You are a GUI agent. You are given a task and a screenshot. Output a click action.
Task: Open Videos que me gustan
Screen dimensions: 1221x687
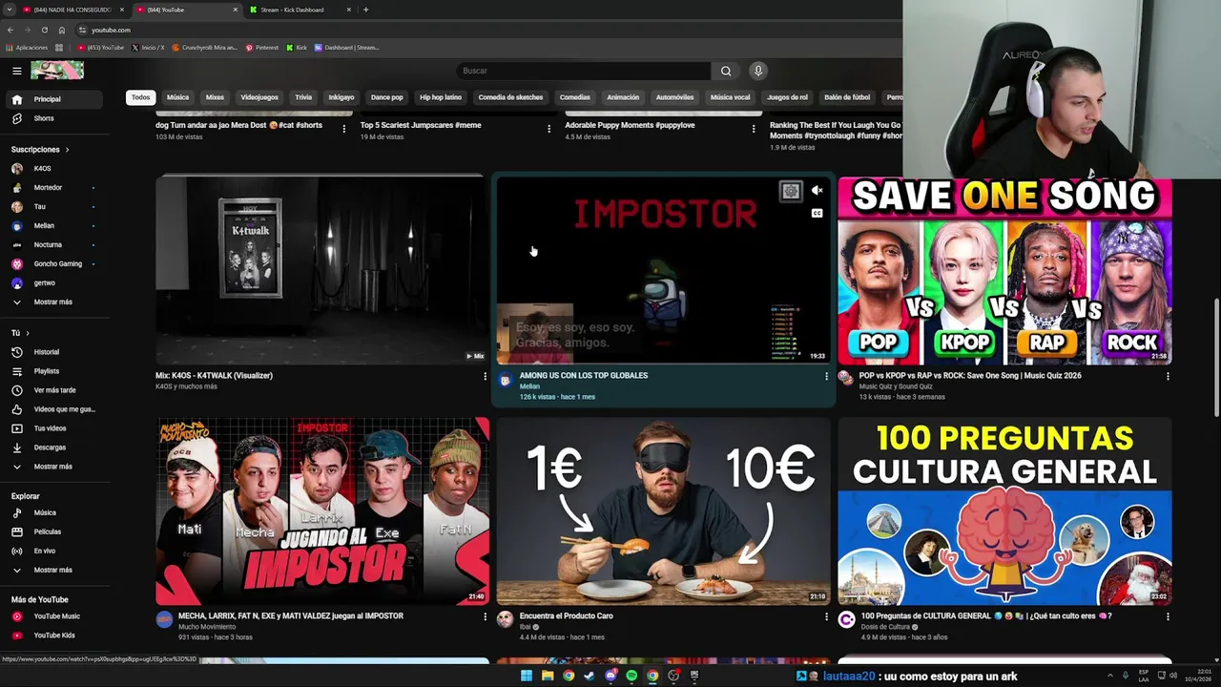tap(55, 409)
